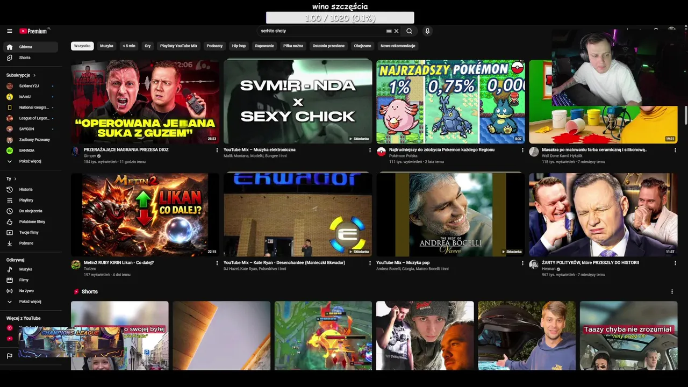Open the hamburger guide menu
This screenshot has height=387, width=688.
pos(10,31)
